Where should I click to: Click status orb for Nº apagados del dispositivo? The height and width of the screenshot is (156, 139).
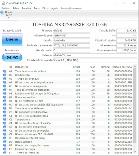point(5,112)
